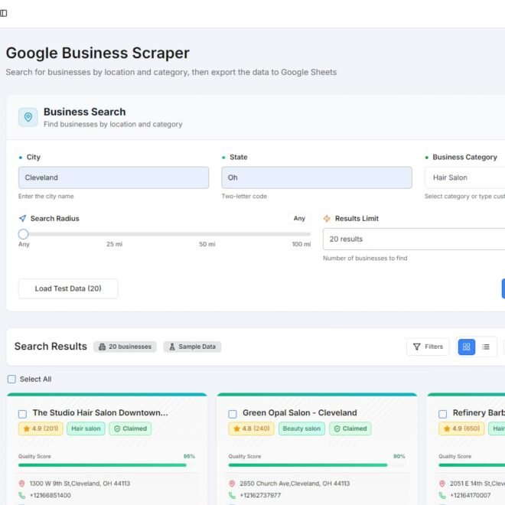Check the Select All checkbox

(x=11, y=379)
